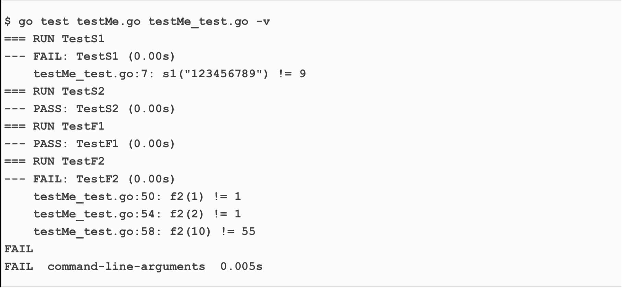Click the "--- FAIL: TestF2" result line
Viewport: 622px width, 288px height.
tap(89, 179)
